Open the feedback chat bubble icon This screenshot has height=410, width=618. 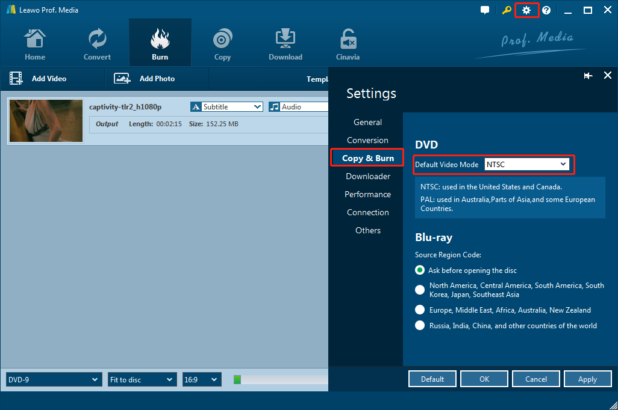485,10
